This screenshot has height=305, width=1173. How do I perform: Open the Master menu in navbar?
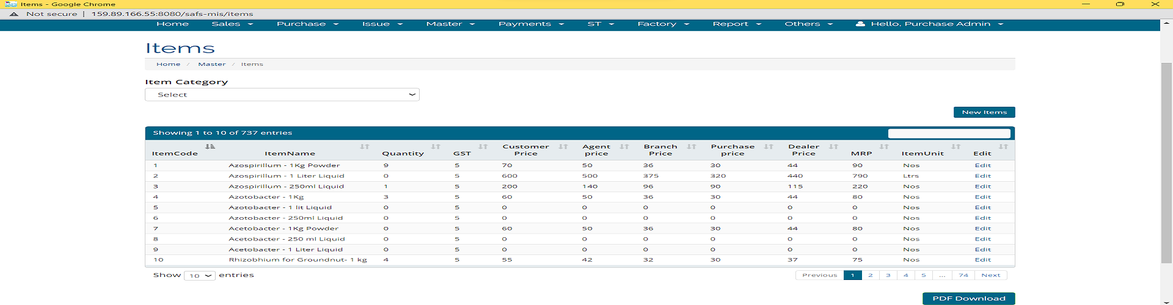[x=450, y=24]
